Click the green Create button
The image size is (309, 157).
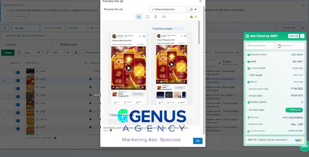pos(7,53)
